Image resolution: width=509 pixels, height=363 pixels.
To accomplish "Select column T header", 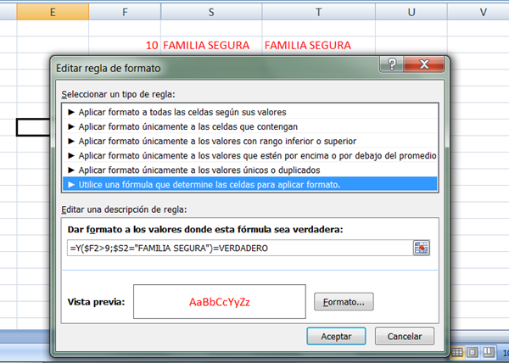I will tap(318, 12).
